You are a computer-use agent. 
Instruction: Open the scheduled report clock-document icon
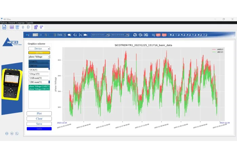(x=36, y=27)
